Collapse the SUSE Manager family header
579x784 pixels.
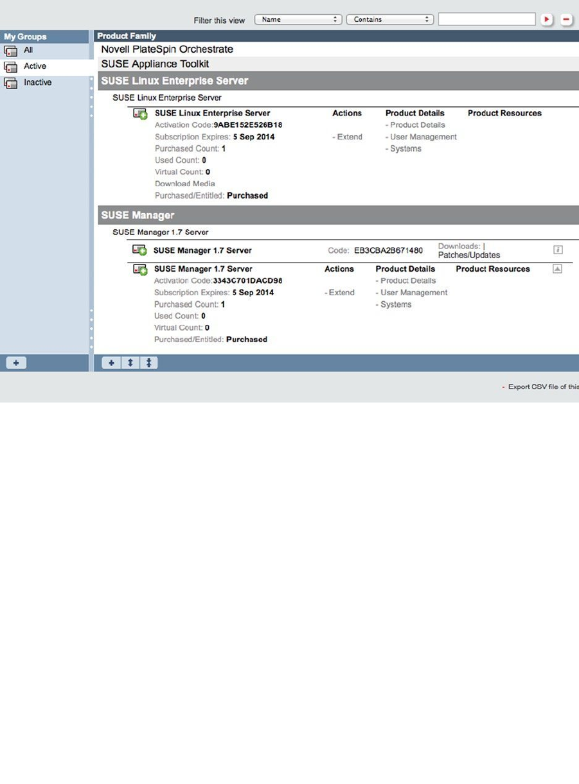[338, 215]
